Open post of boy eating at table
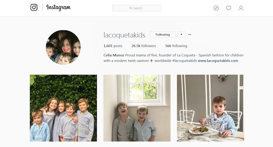 coord(211,108)
